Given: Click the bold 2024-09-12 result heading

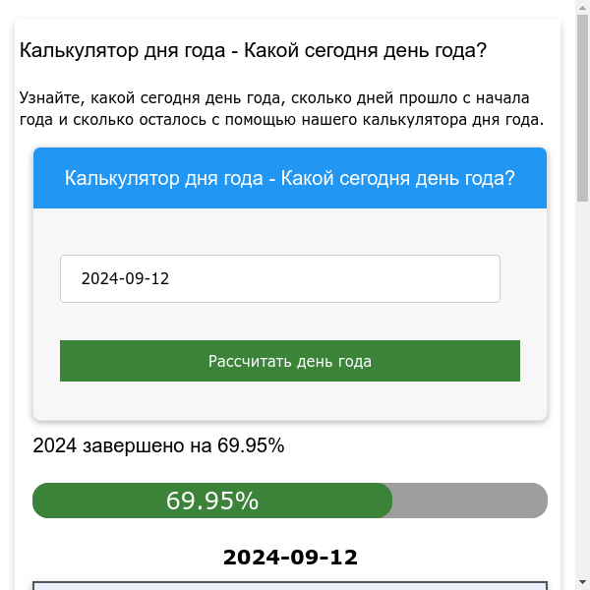Looking at the screenshot, I should pos(290,558).
